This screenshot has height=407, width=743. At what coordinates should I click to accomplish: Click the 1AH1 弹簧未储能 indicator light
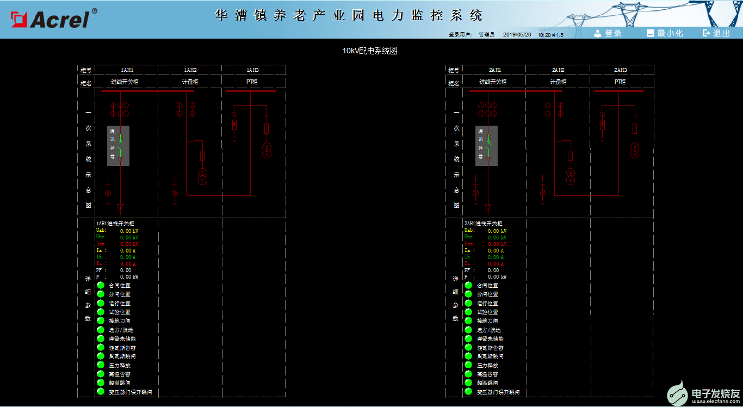(x=101, y=338)
